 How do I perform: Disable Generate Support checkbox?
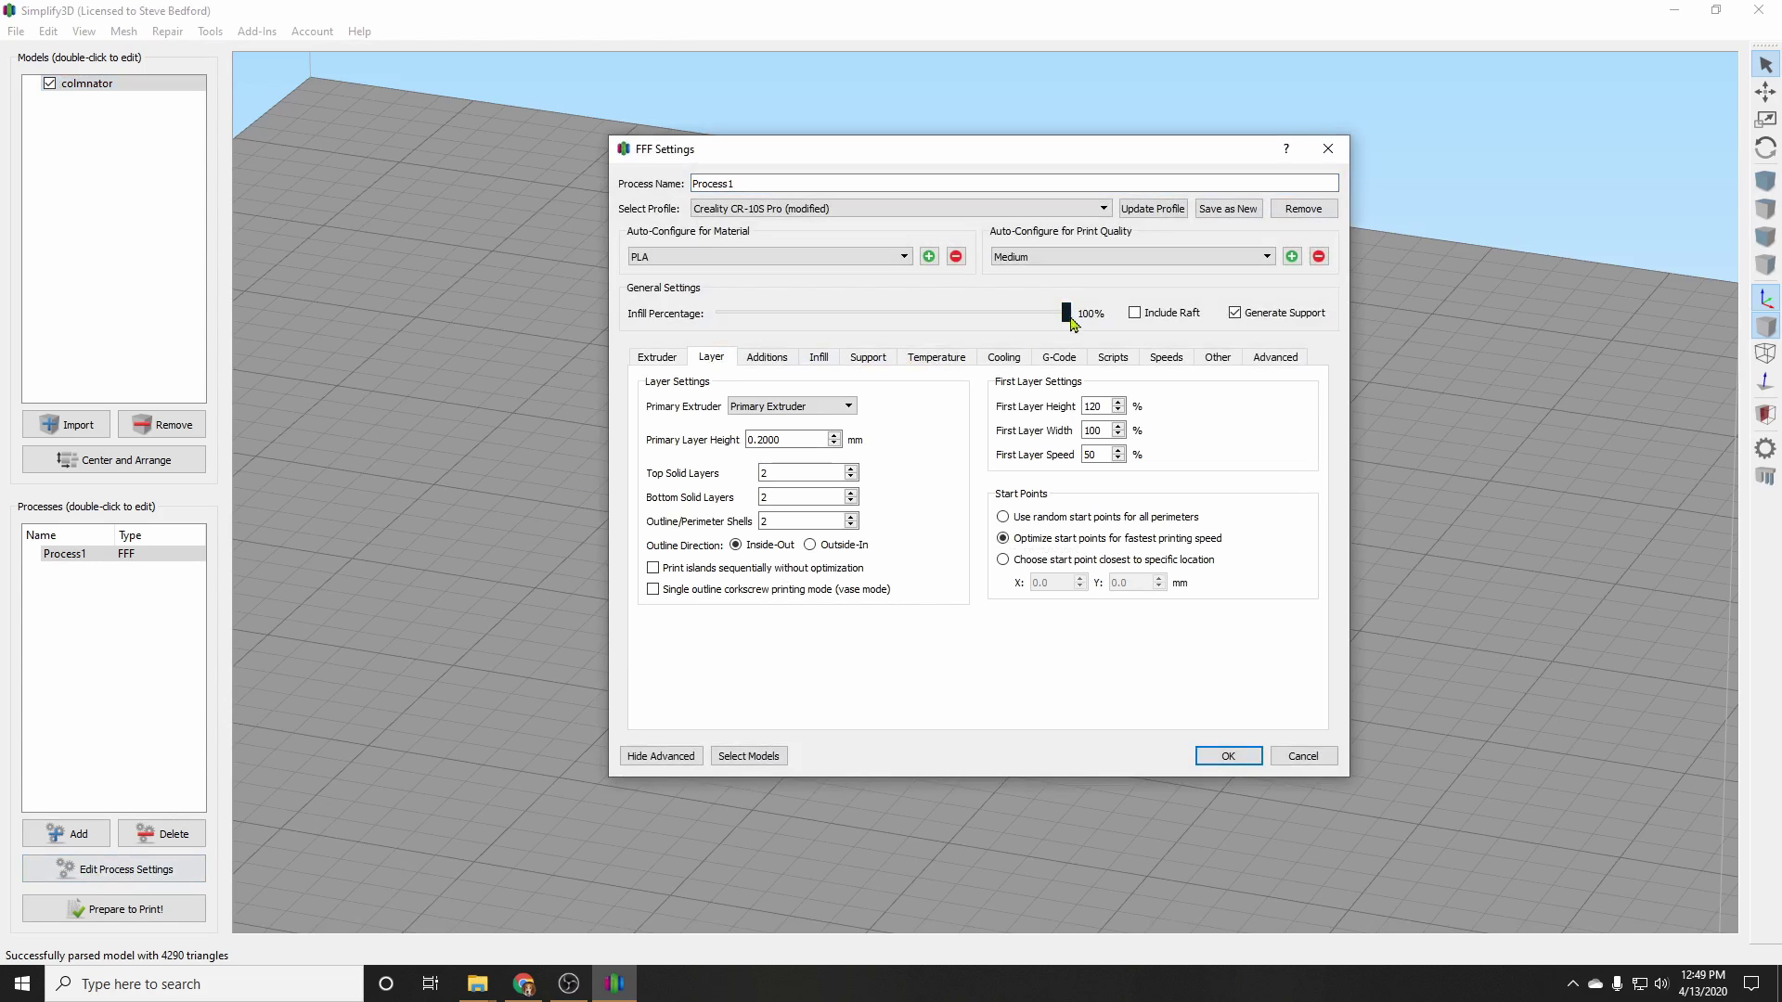(1234, 313)
